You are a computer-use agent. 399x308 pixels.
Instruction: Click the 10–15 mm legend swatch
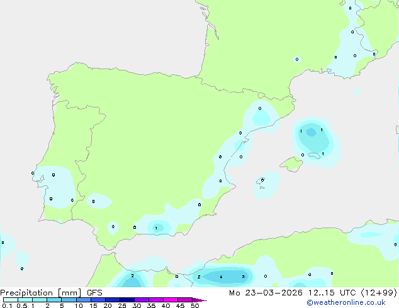(x=84, y=300)
